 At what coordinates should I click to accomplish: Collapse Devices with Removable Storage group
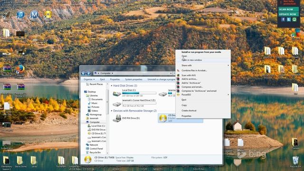112,111
